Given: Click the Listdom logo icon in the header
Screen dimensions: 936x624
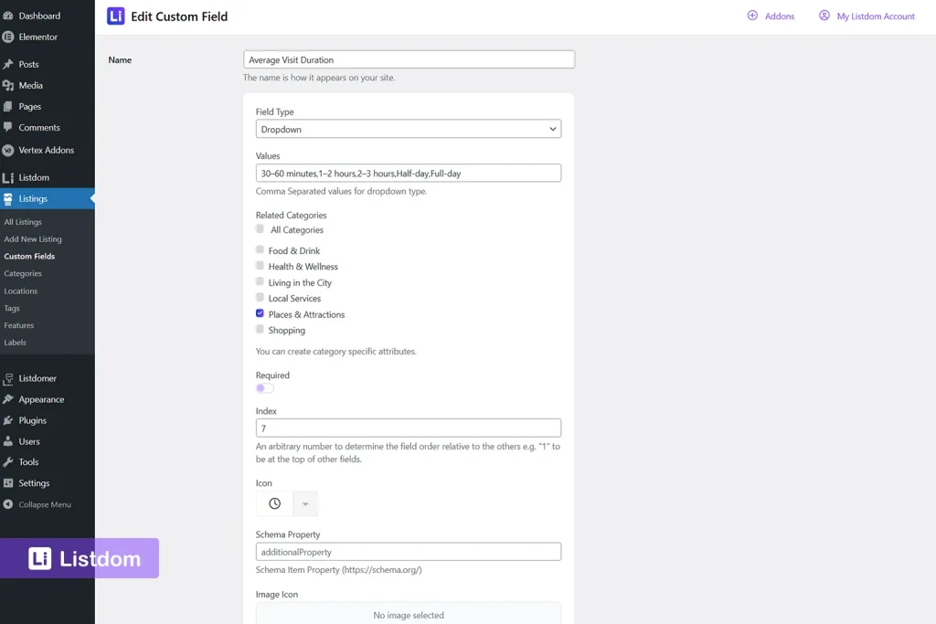Looking at the screenshot, I should point(113,16).
